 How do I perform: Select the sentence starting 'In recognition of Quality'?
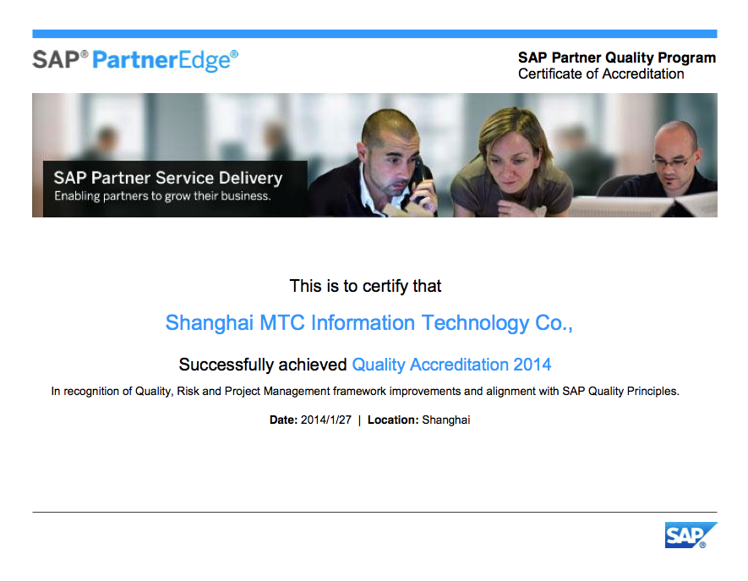pyautogui.click(x=365, y=392)
